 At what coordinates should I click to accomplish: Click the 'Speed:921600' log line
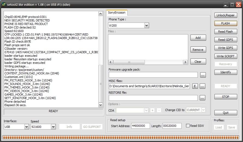click(14, 31)
